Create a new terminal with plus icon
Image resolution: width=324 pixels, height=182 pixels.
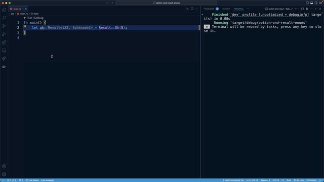point(296,9)
